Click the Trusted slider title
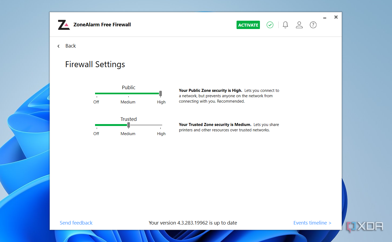 (x=129, y=119)
